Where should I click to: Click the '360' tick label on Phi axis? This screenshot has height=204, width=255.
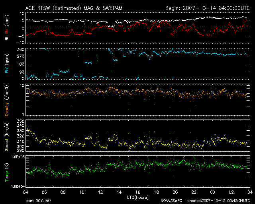tap(21, 50)
